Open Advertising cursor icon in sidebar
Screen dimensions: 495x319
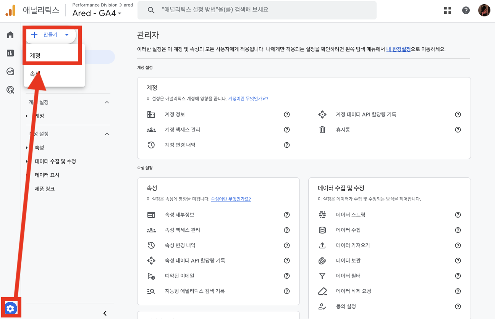pyautogui.click(x=10, y=90)
